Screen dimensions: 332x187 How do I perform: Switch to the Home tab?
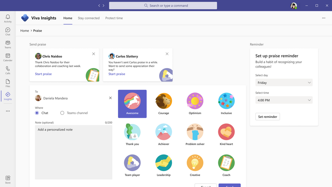click(68, 18)
